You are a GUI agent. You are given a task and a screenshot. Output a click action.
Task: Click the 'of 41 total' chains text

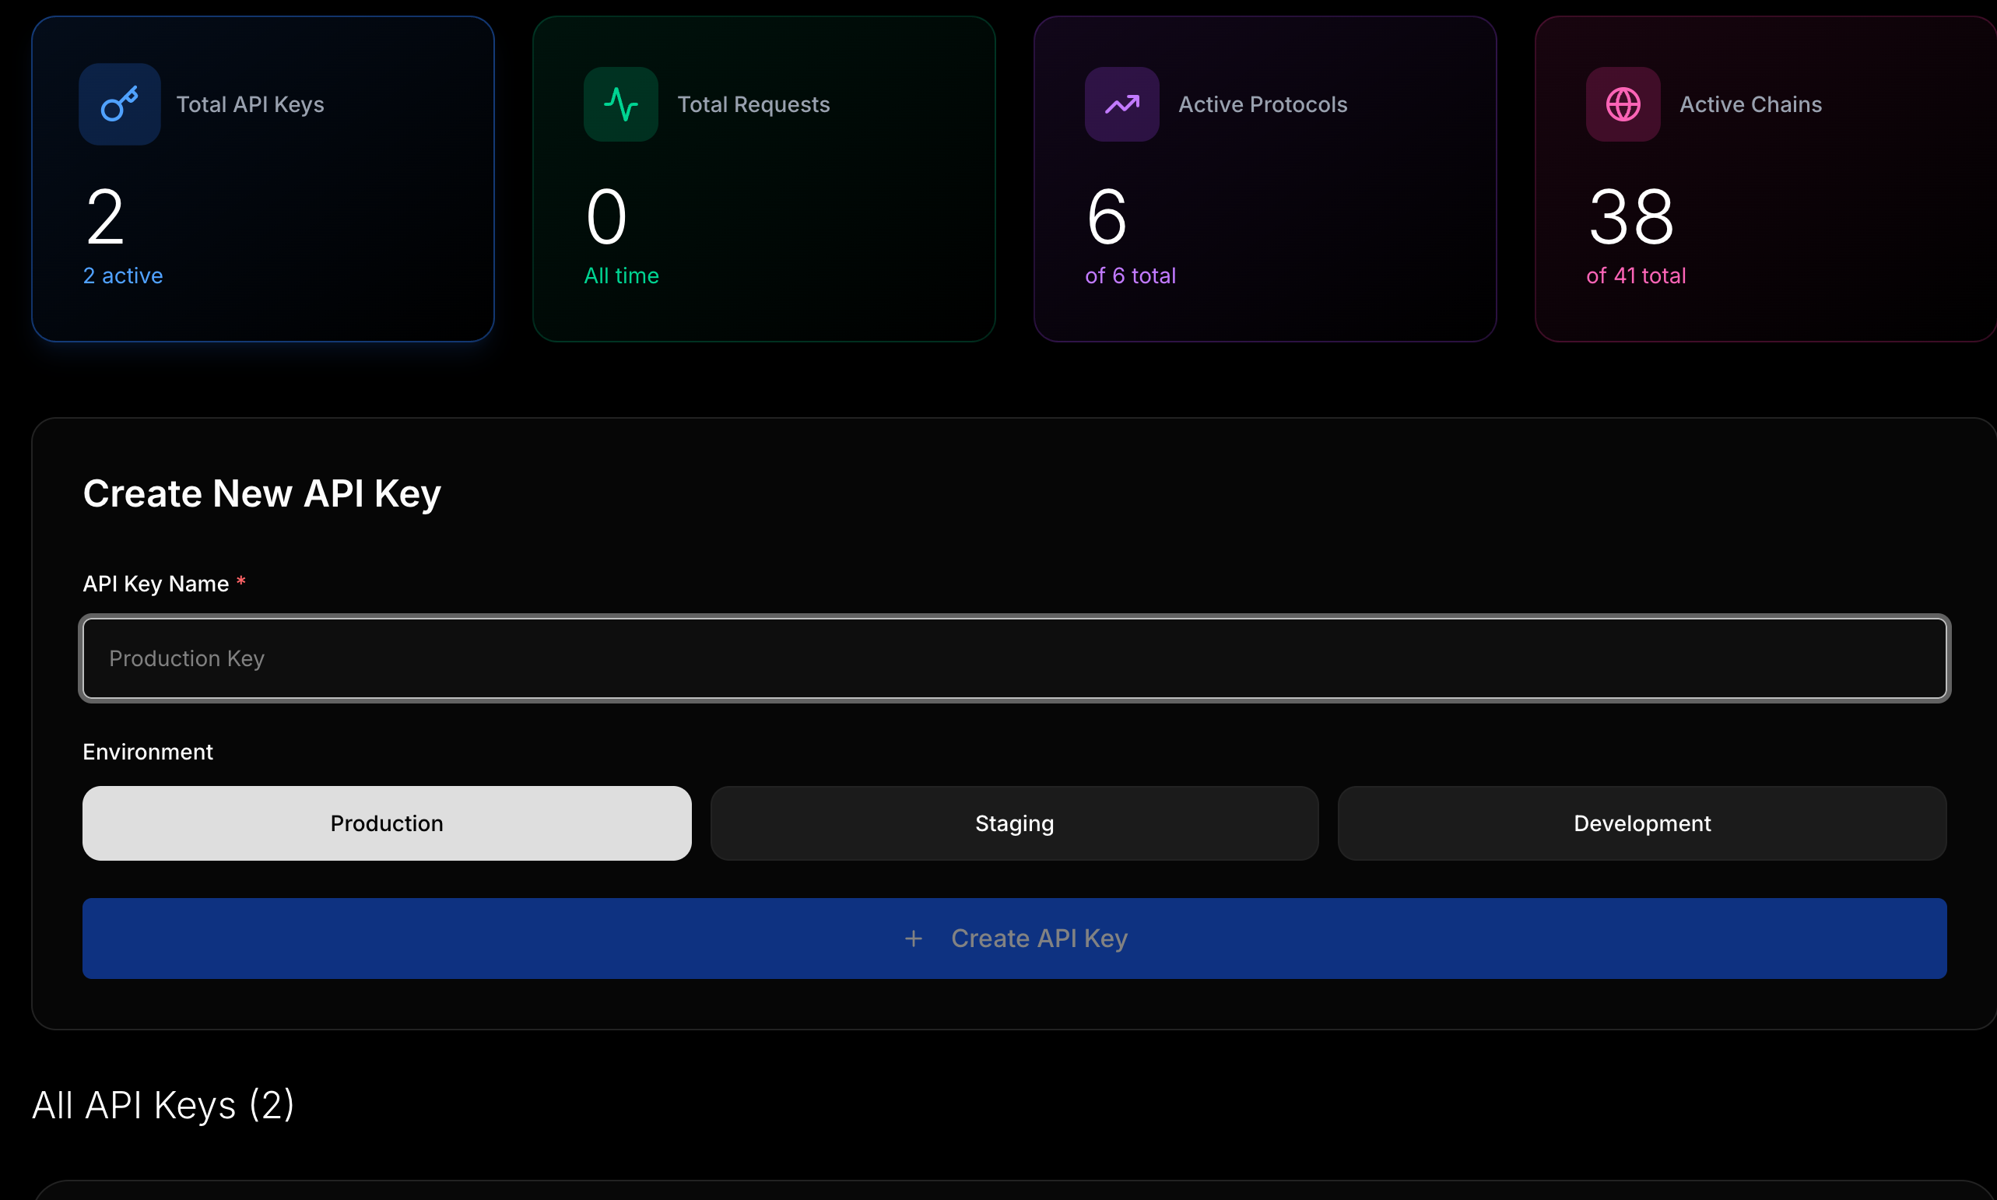[x=1635, y=275]
